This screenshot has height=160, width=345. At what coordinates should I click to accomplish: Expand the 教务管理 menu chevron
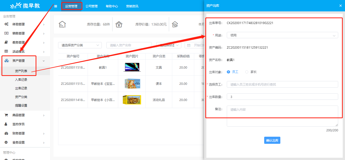[x=44, y=43]
